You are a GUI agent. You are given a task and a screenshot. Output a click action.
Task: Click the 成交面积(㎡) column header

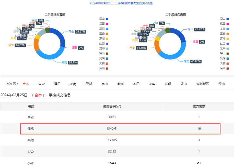point(108,106)
